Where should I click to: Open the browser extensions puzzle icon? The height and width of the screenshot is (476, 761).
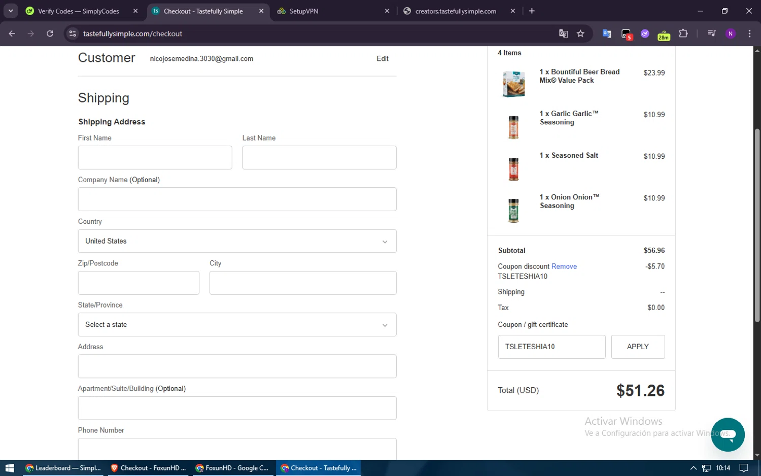683,33
